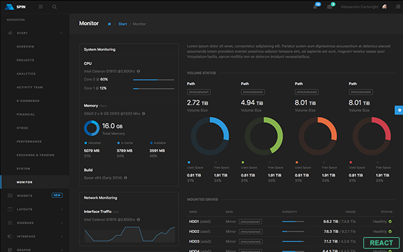The height and width of the screenshot is (252, 403).
Task: Click the HDD1 capacity bar
Action: pyautogui.click(x=293, y=221)
